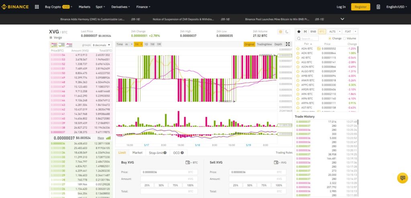Sort pairs by the Pair column header

click(x=308, y=44)
